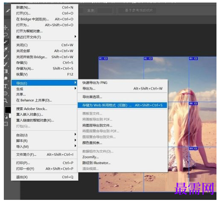Select the highlighted Slice tool in toolbar

tap(6, 42)
